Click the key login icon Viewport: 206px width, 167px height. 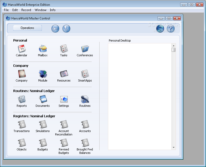pos(55,29)
